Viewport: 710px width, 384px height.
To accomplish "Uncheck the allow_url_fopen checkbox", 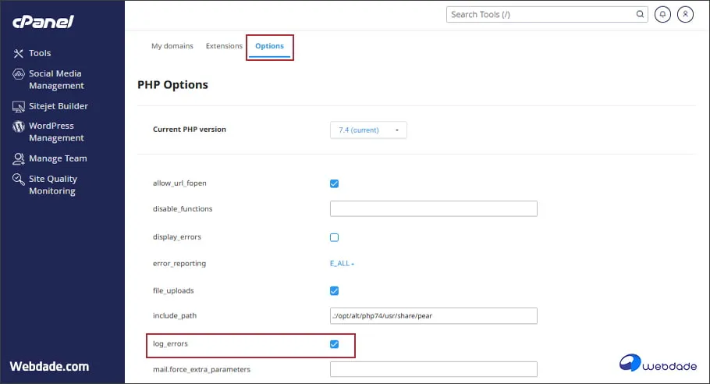I will 334,183.
